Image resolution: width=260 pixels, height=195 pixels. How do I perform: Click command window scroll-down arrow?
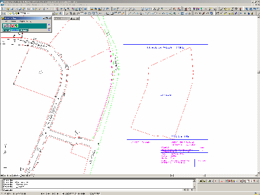[194, 187]
